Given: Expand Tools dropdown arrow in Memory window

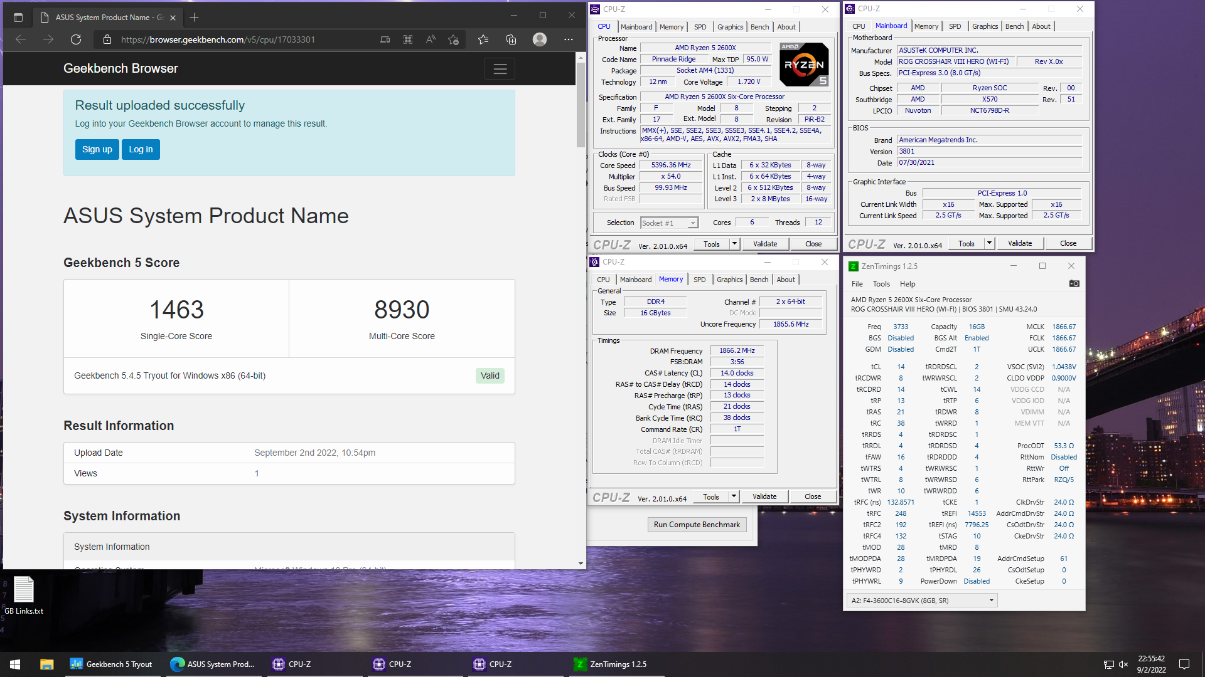Looking at the screenshot, I should tap(734, 496).
